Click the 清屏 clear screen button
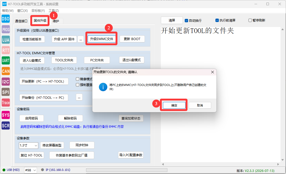286x174 pixels. [x=172, y=20]
